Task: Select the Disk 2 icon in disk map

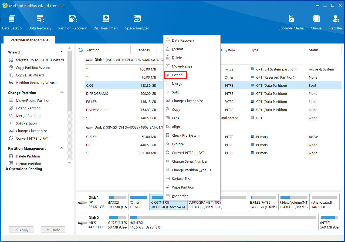Action: click(82, 223)
